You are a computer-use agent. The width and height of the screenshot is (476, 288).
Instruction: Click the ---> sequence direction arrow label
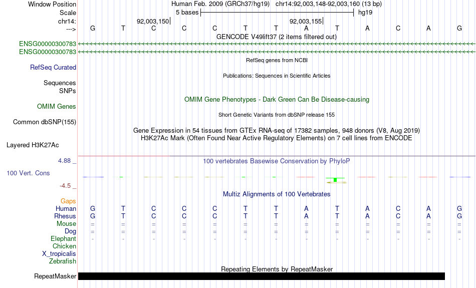point(71,29)
